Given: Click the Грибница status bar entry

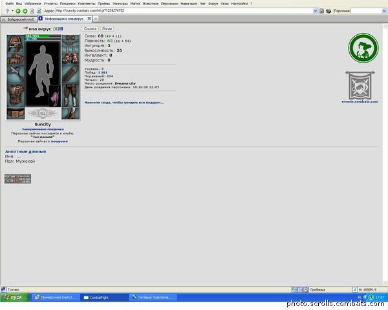Looking at the screenshot, I should tap(318, 289).
